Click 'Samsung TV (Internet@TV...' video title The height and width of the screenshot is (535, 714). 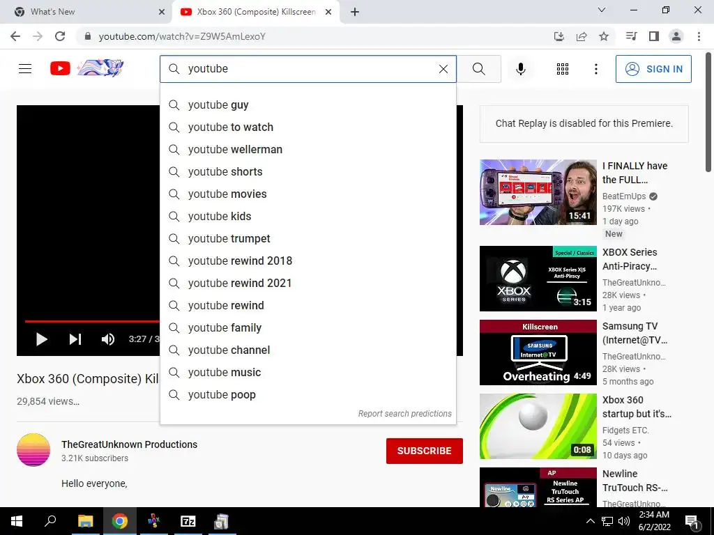point(635,333)
